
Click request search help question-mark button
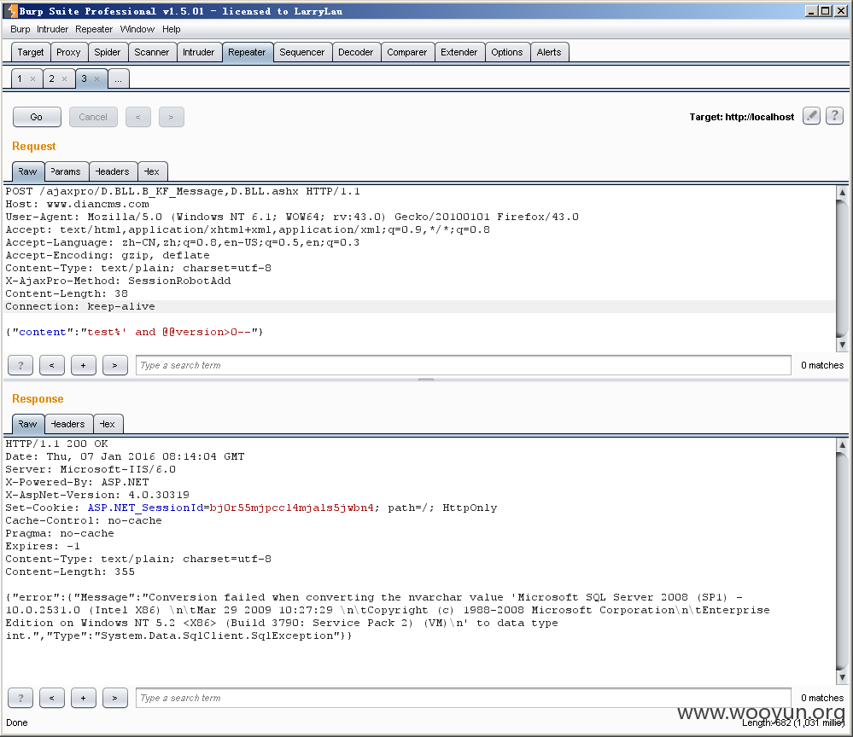pos(20,365)
